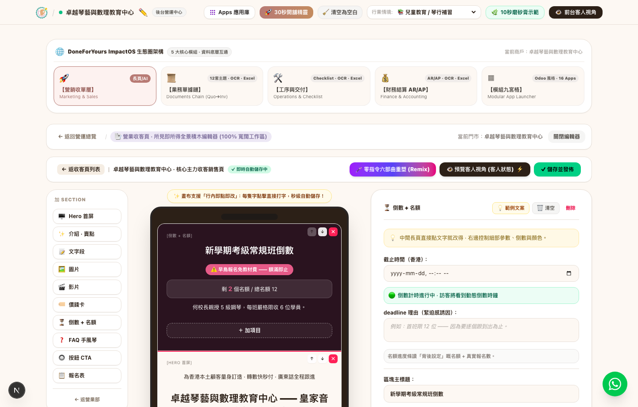Click 儲存並發佈 save and publish button

click(x=557, y=169)
